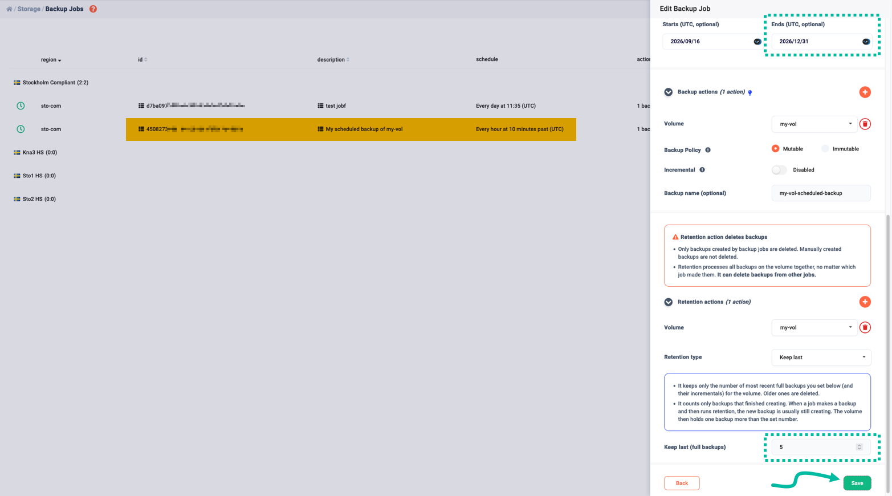Image resolution: width=892 pixels, height=496 pixels.
Task: Click the Back button
Action: point(682,483)
